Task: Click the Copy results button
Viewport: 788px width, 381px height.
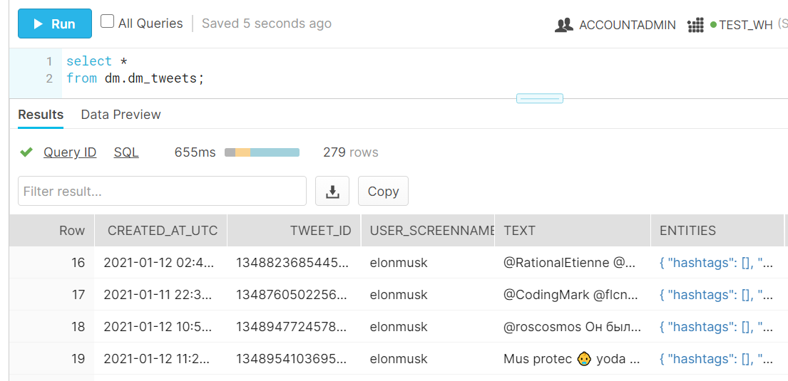Action: (x=383, y=192)
